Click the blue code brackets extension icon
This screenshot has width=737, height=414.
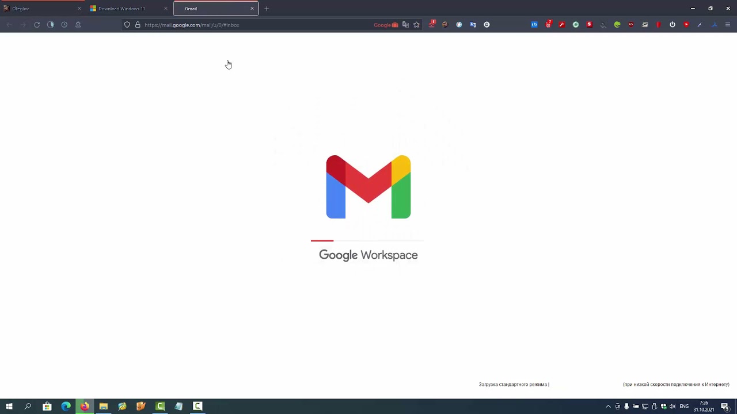point(534,25)
